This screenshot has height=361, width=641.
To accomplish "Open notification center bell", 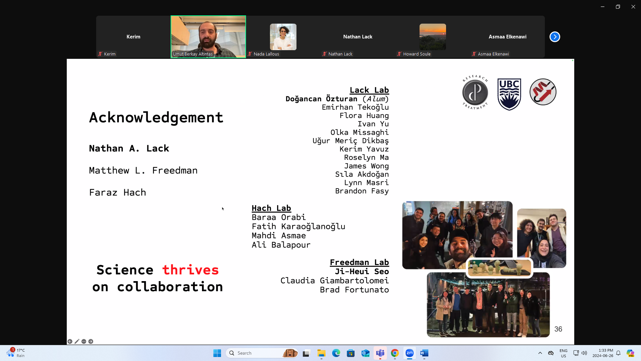I will click(618, 353).
